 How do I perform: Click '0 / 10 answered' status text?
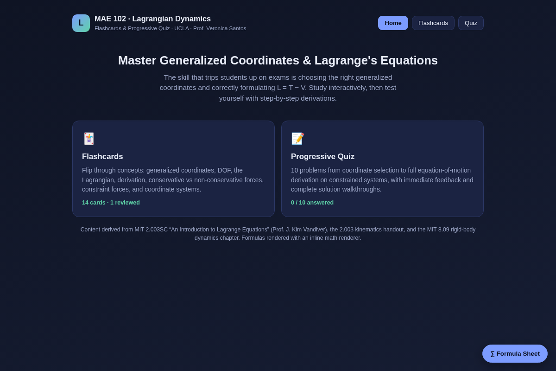coord(312,203)
